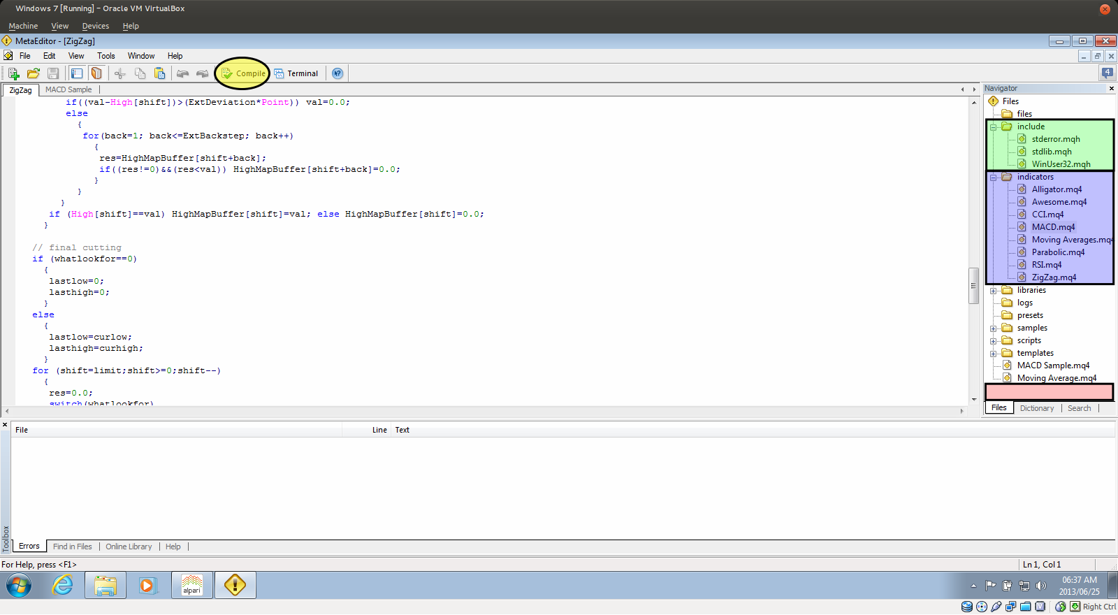The image size is (1118, 615).
Task: Switch to Dictionary tab in Navigator
Action: pyautogui.click(x=1036, y=408)
